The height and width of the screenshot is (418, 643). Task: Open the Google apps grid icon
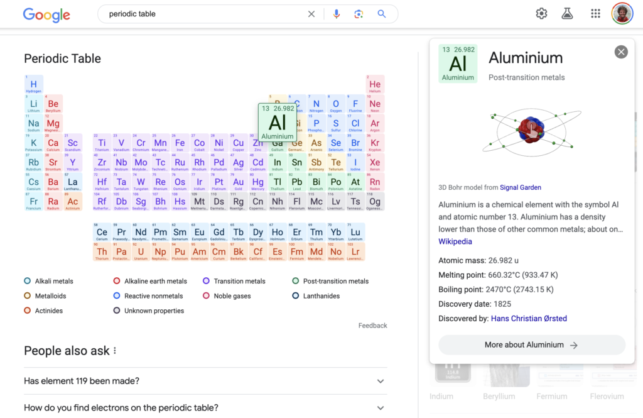595,14
